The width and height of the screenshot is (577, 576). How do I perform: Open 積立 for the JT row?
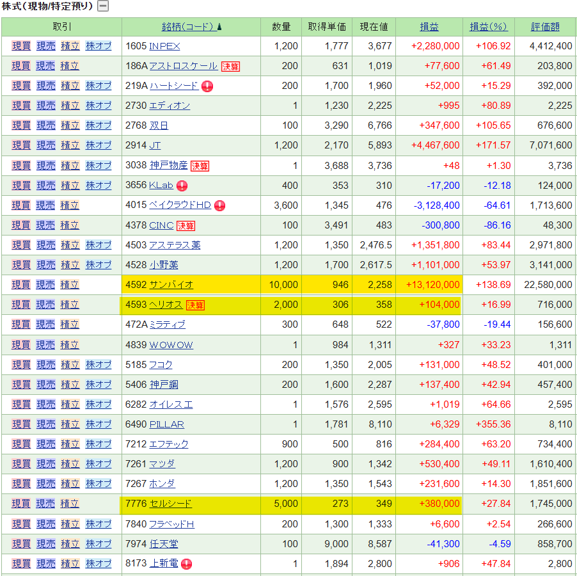[70, 146]
